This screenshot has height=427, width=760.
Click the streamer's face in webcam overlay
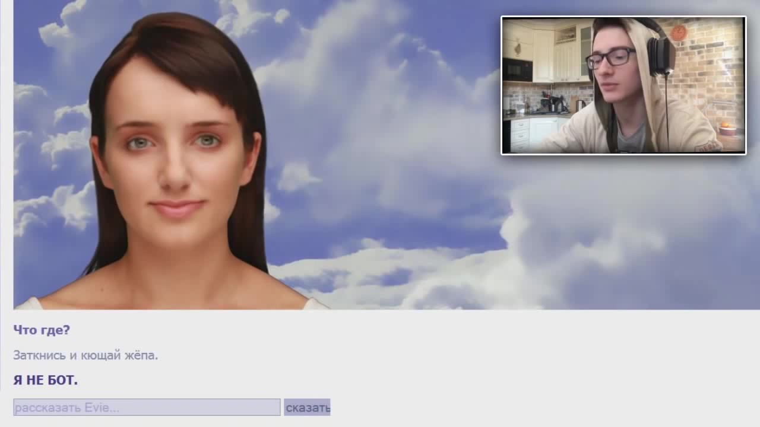pos(617,77)
